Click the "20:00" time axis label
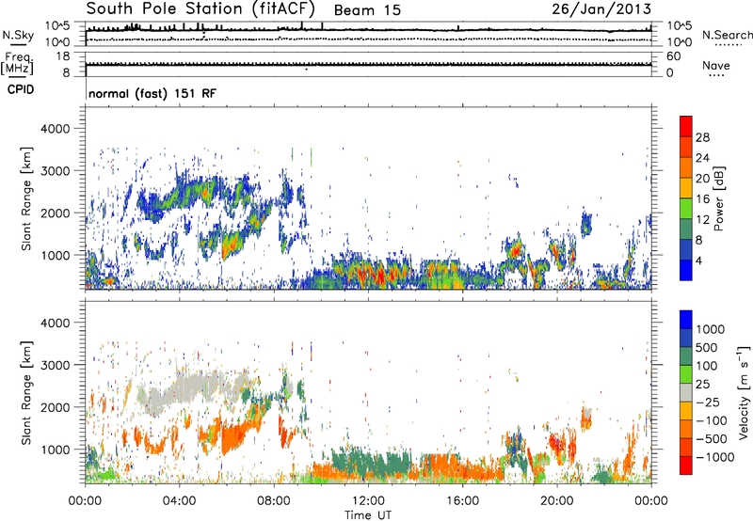This screenshot has width=753, height=521. tap(557, 501)
